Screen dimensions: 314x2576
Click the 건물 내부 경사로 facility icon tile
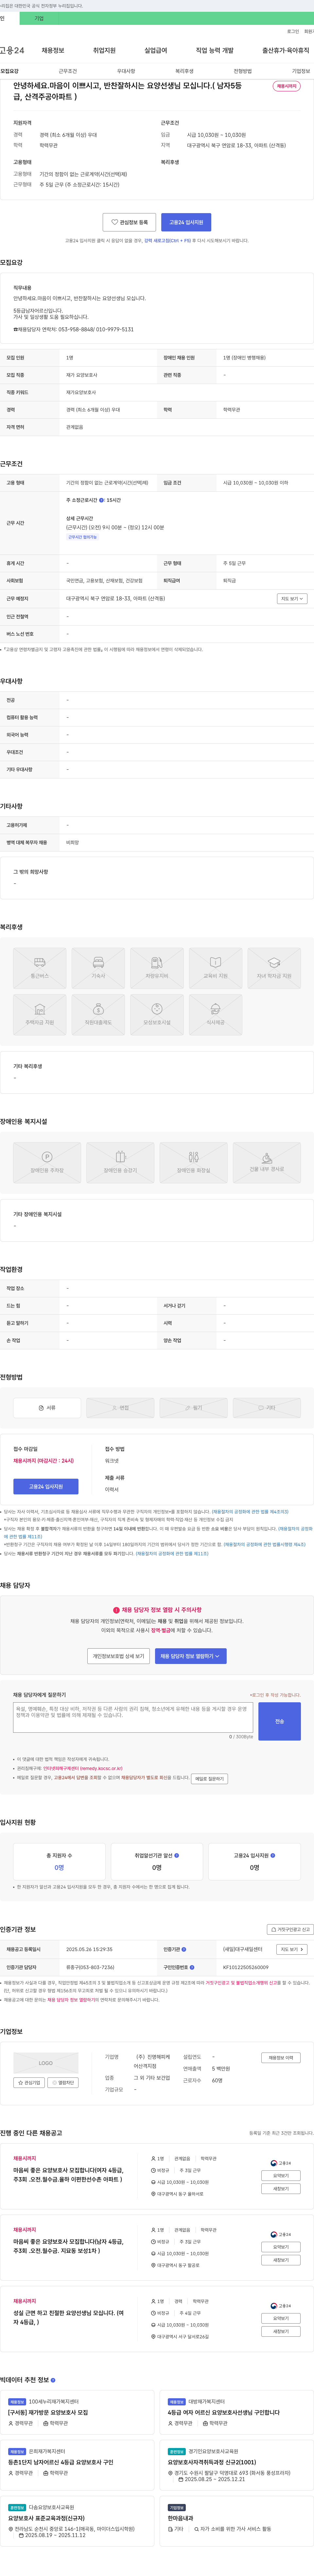pos(267,1163)
